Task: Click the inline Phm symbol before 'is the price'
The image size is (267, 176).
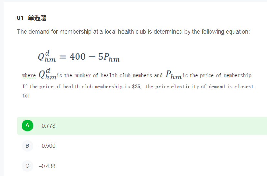Action: (174, 75)
